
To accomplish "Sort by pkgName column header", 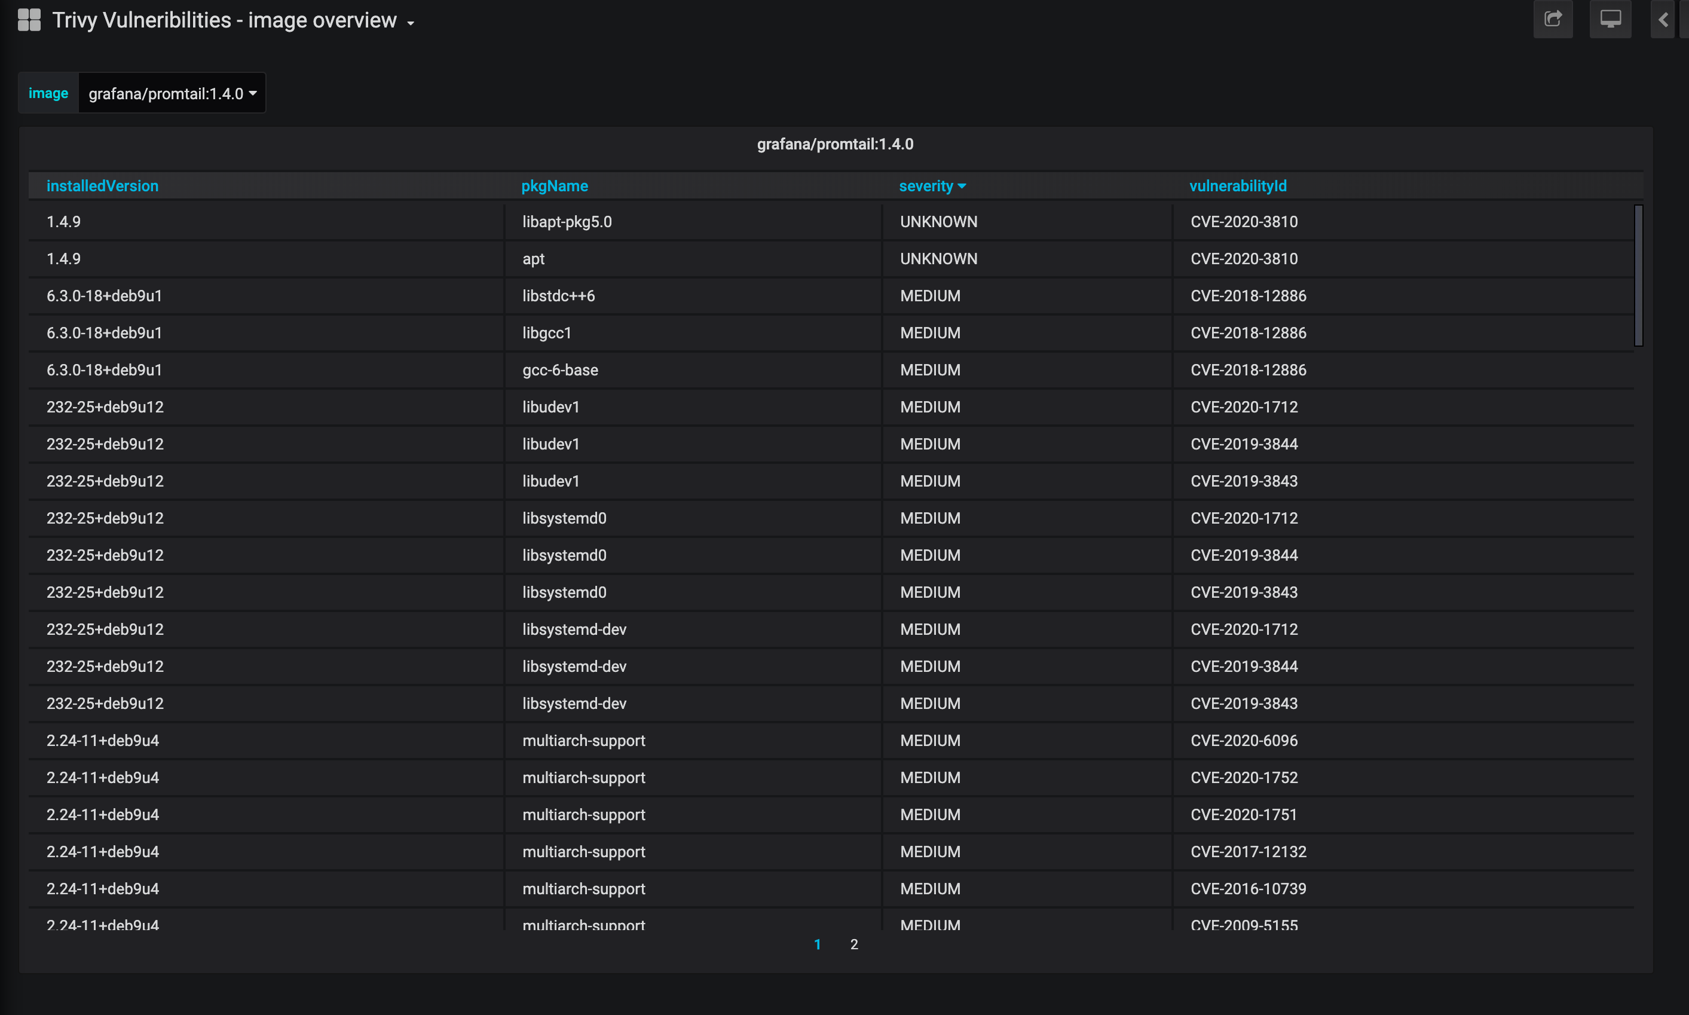I will point(555,186).
